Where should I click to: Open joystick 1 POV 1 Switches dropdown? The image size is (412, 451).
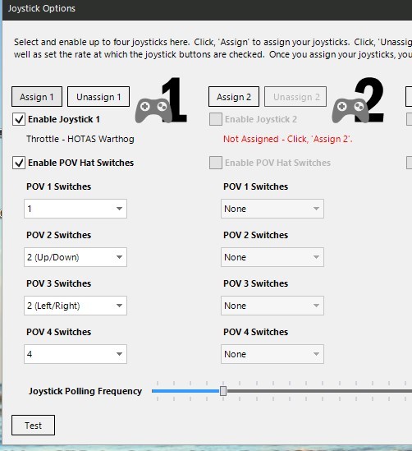76,209
